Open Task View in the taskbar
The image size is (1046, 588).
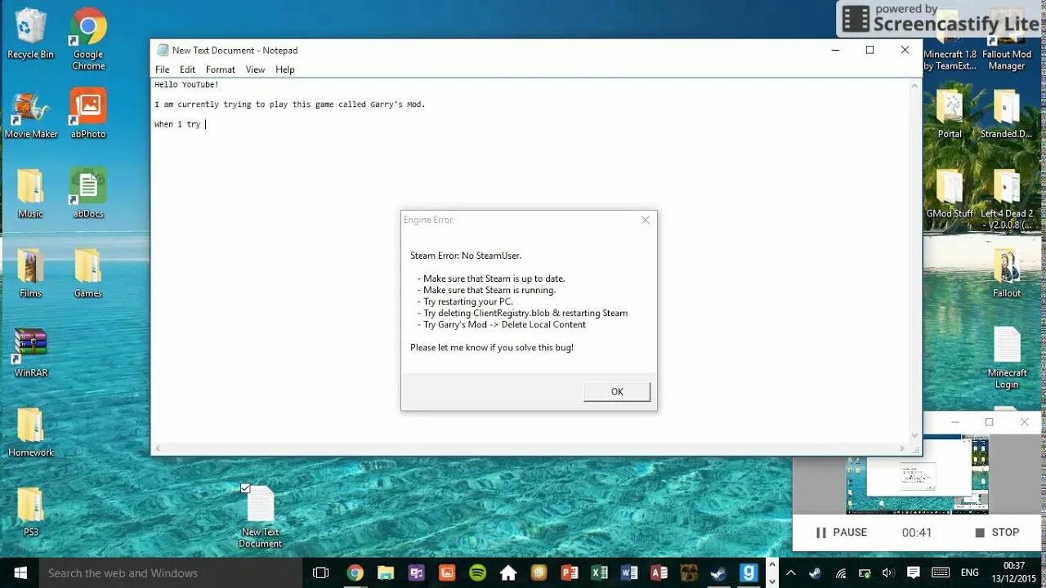point(321,573)
